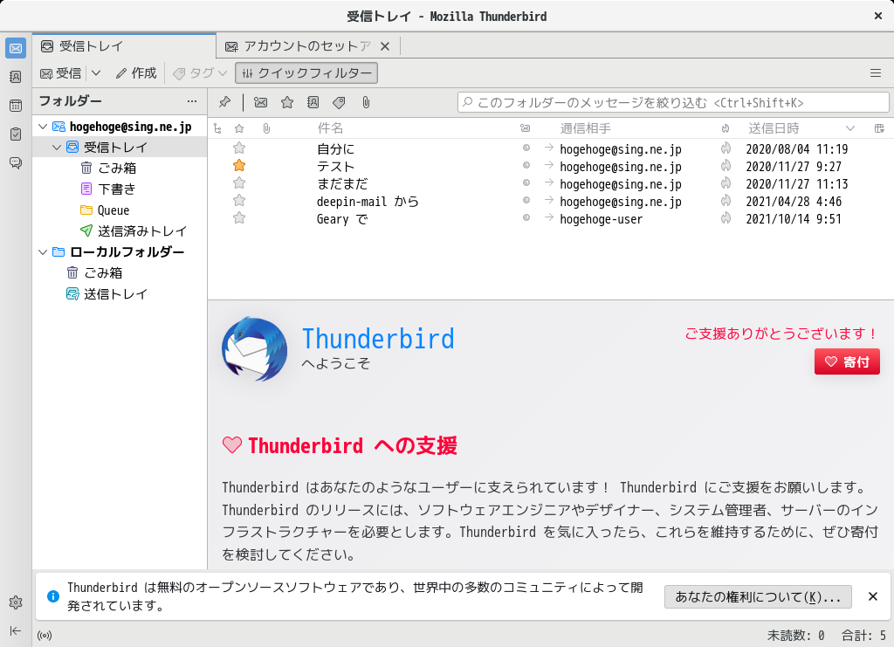The width and height of the screenshot is (894, 647).
Task: Star the 自分に message
Action: click(x=239, y=148)
